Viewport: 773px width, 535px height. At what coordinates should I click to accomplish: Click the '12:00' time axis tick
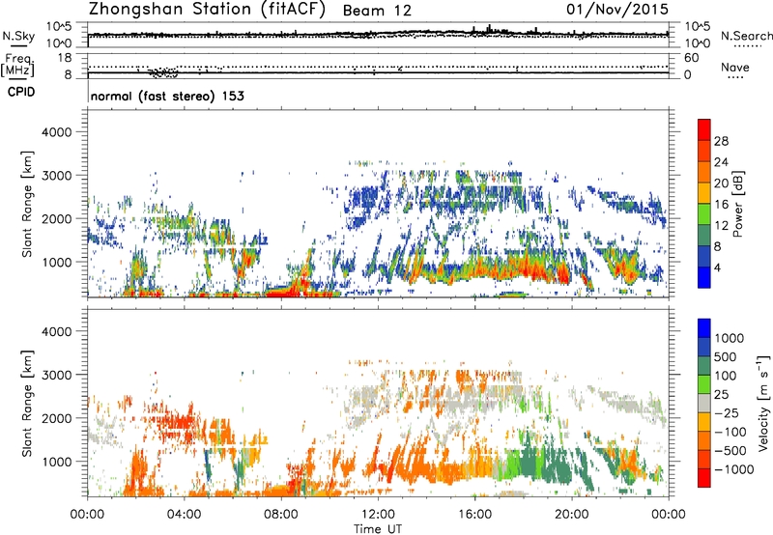click(378, 515)
